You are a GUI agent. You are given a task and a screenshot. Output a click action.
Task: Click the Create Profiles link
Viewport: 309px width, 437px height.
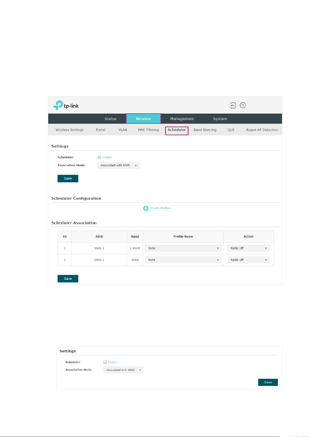(160, 208)
